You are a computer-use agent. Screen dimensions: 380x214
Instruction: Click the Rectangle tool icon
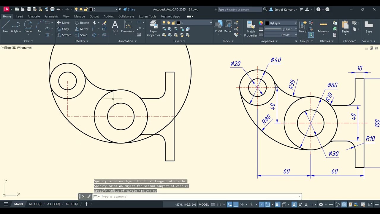tap(47, 23)
